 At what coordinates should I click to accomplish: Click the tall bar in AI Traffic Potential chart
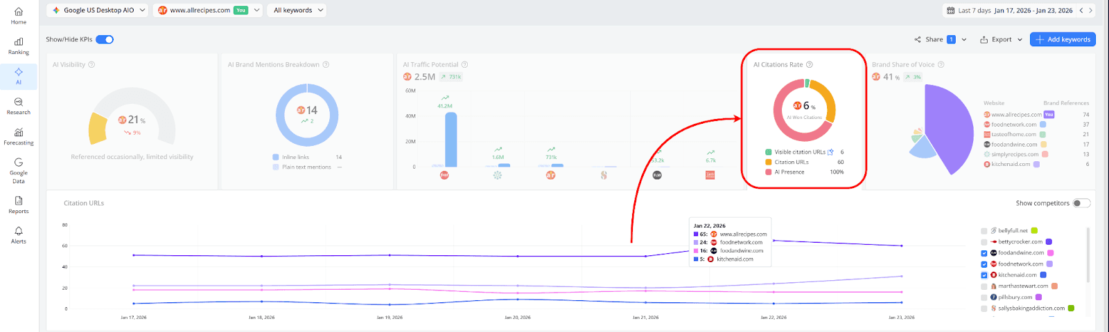coord(451,140)
